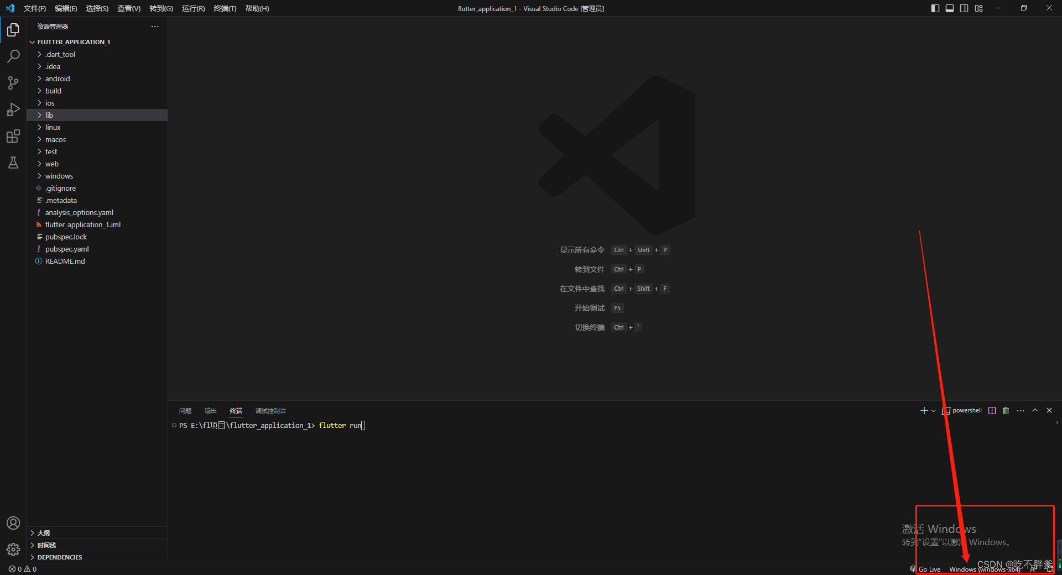Open the Manage gear icon

(13, 550)
